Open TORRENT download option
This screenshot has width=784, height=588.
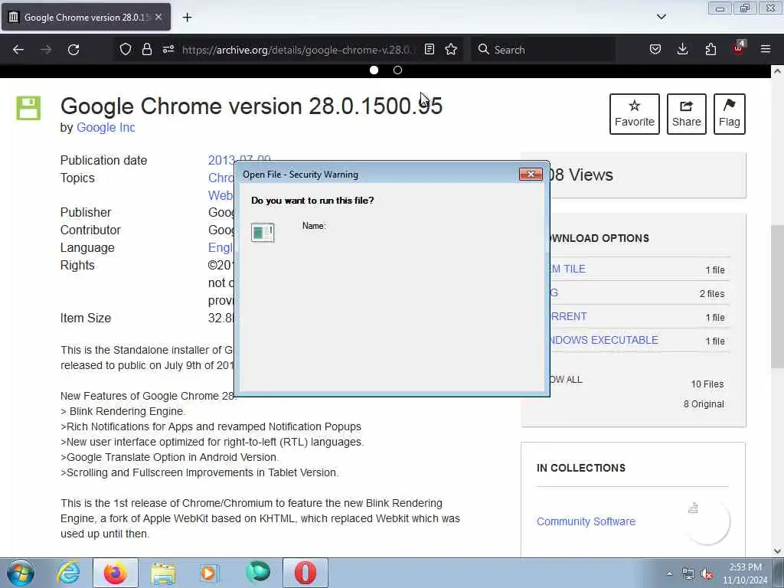tap(569, 316)
